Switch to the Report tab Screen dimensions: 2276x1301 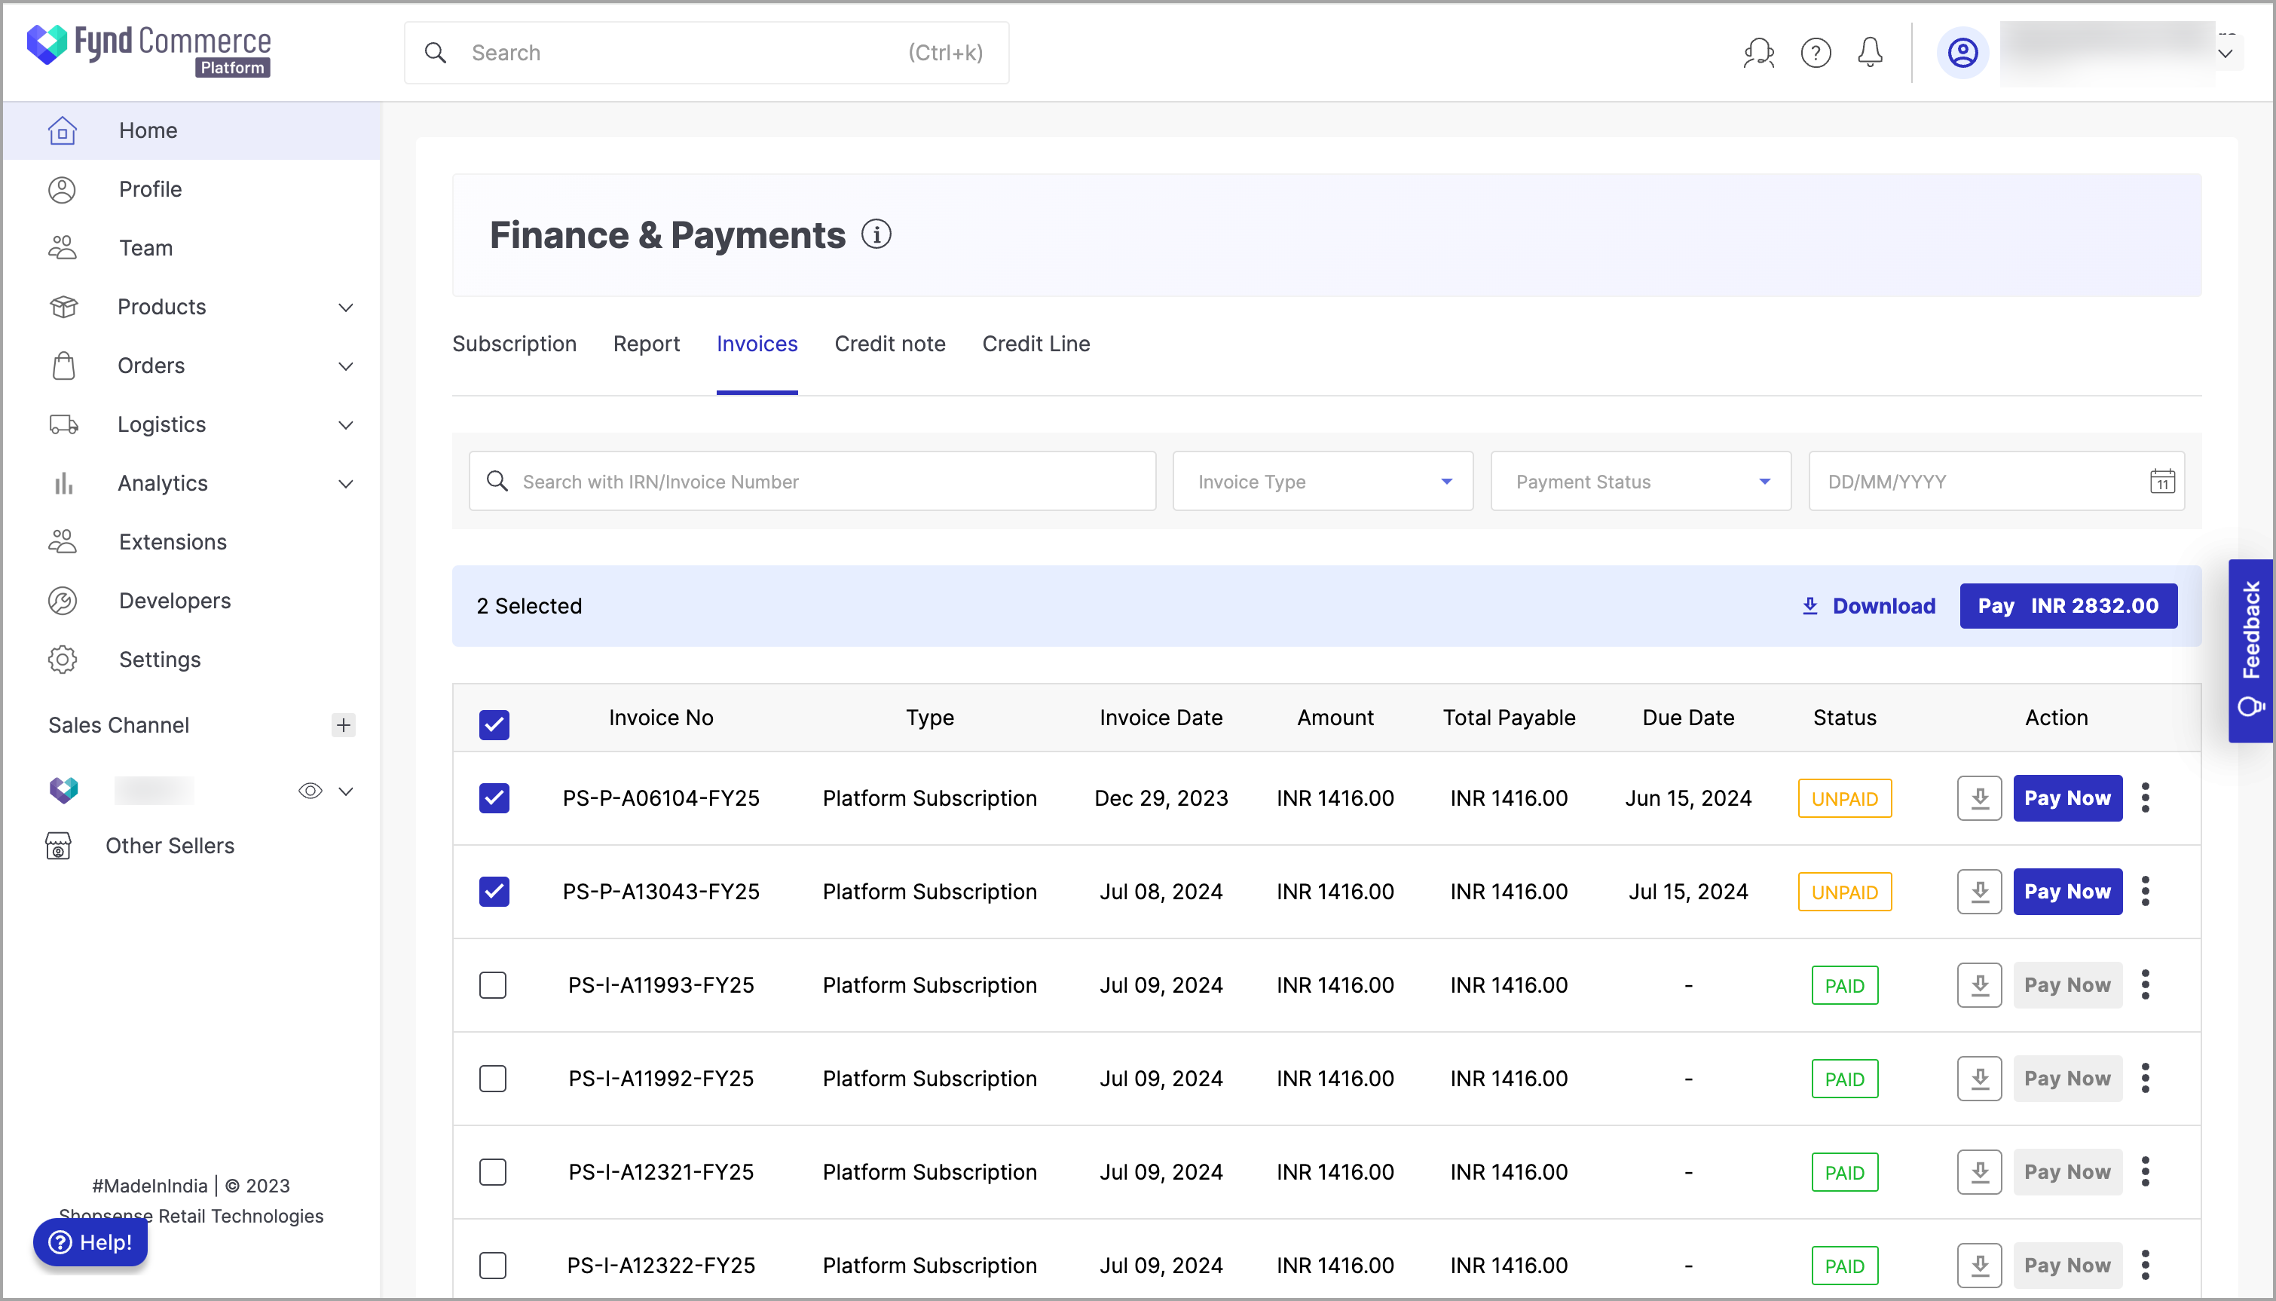click(646, 344)
